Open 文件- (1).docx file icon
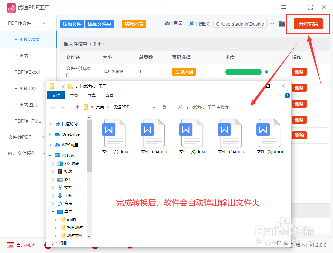 (x=115, y=133)
